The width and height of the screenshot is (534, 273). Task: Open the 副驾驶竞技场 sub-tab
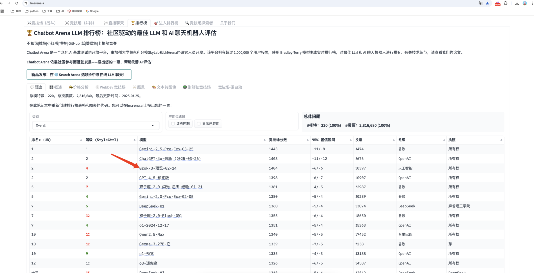196,87
